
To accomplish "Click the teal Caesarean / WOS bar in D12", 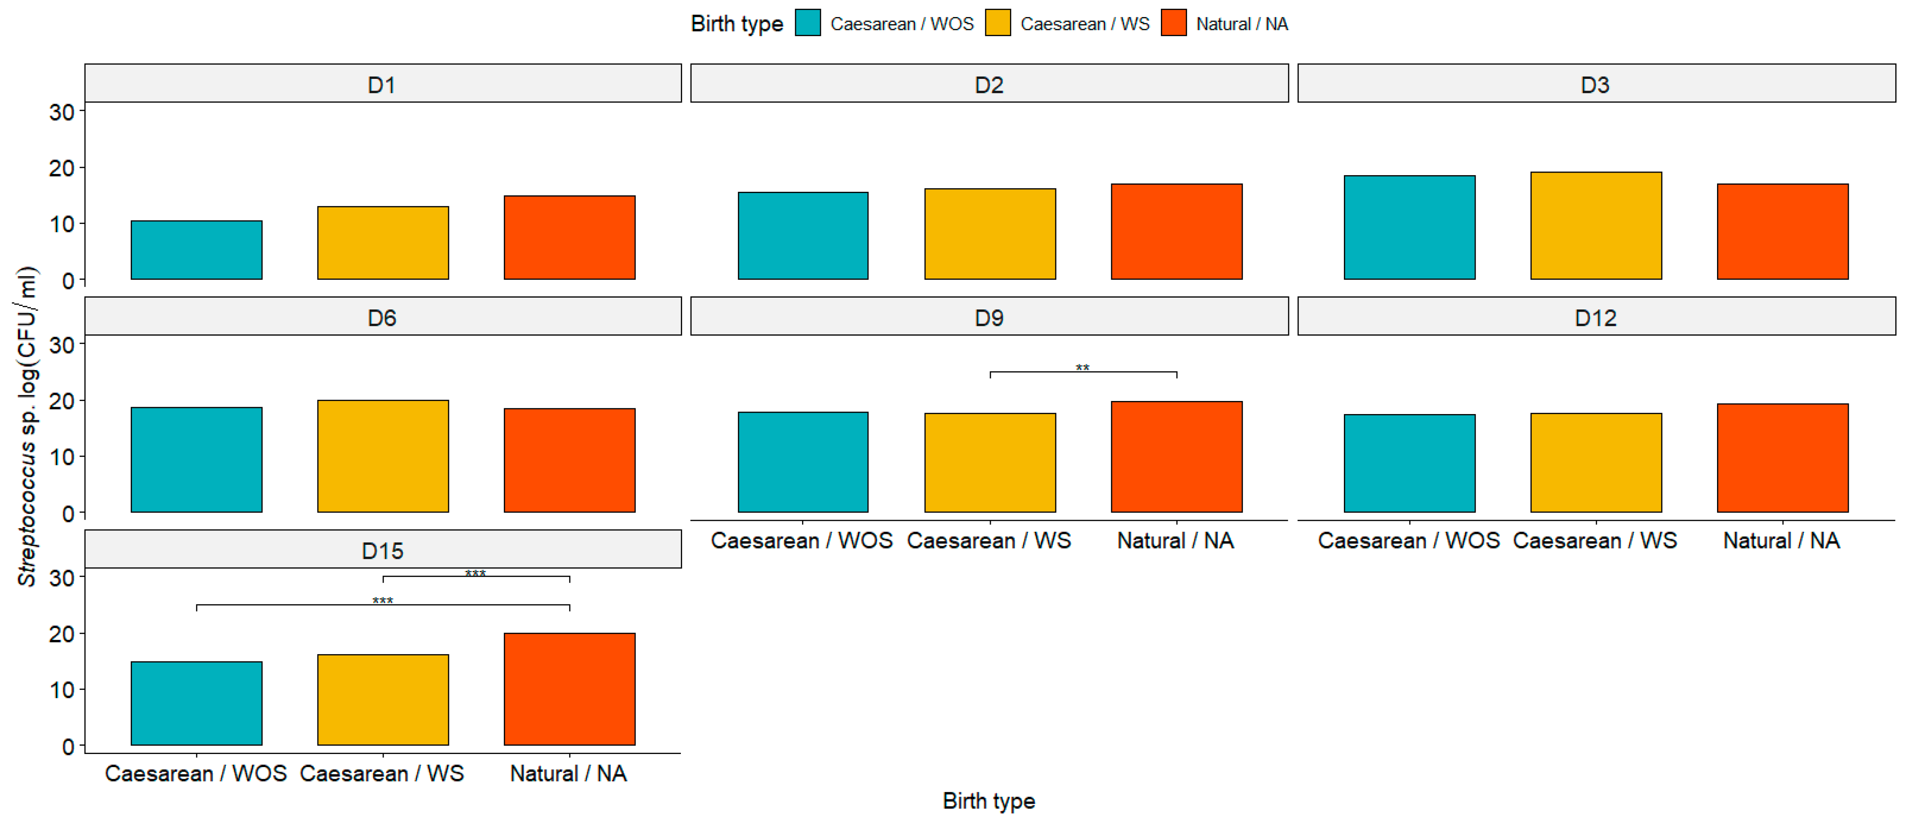I will (1409, 464).
